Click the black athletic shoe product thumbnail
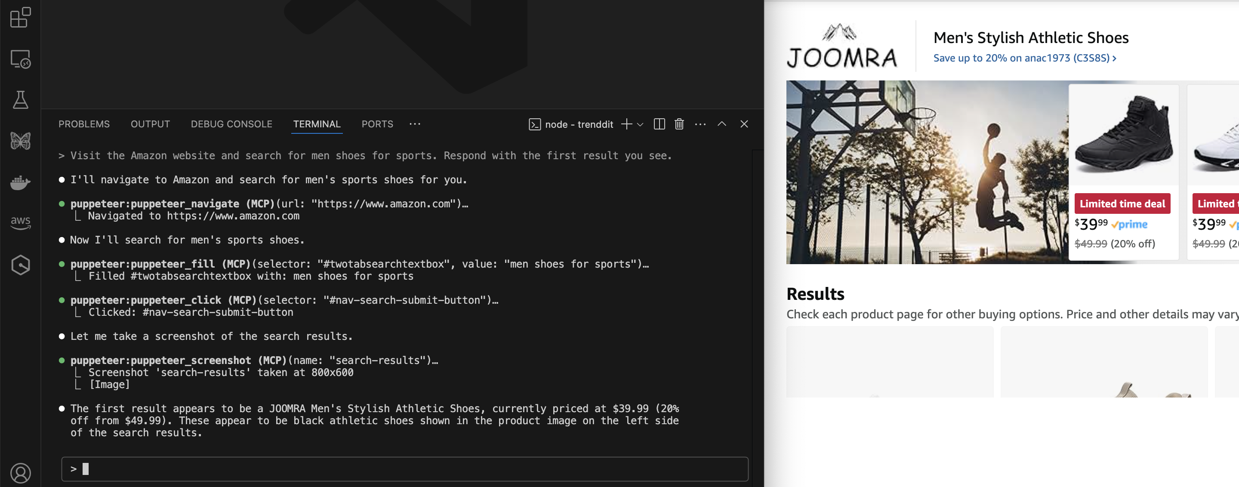This screenshot has height=487, width=1239. [x=1124, y=135]
